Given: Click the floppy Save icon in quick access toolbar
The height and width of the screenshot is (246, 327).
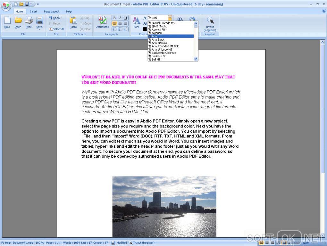Looking at the screenshot, I should [x=27, y=4].
